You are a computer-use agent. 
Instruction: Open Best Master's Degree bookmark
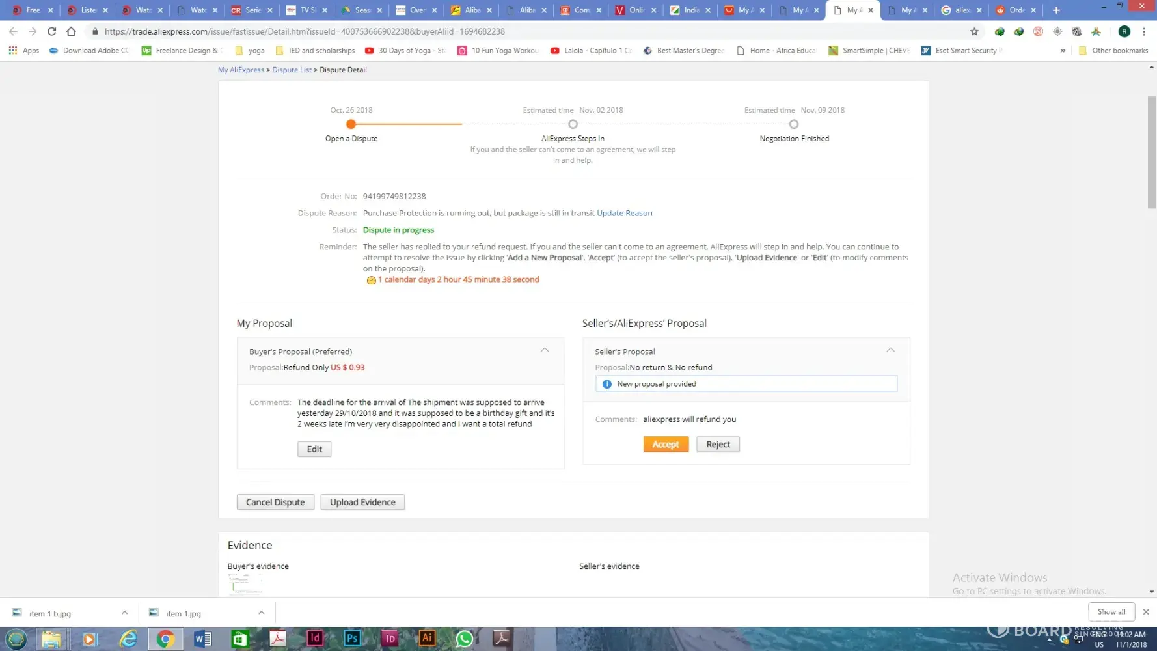click(684, 50)
